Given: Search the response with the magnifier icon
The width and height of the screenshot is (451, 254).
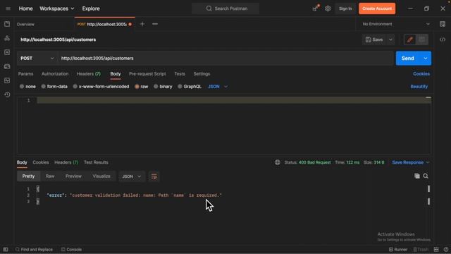Looking at the screenshot, I should (426, 176).
